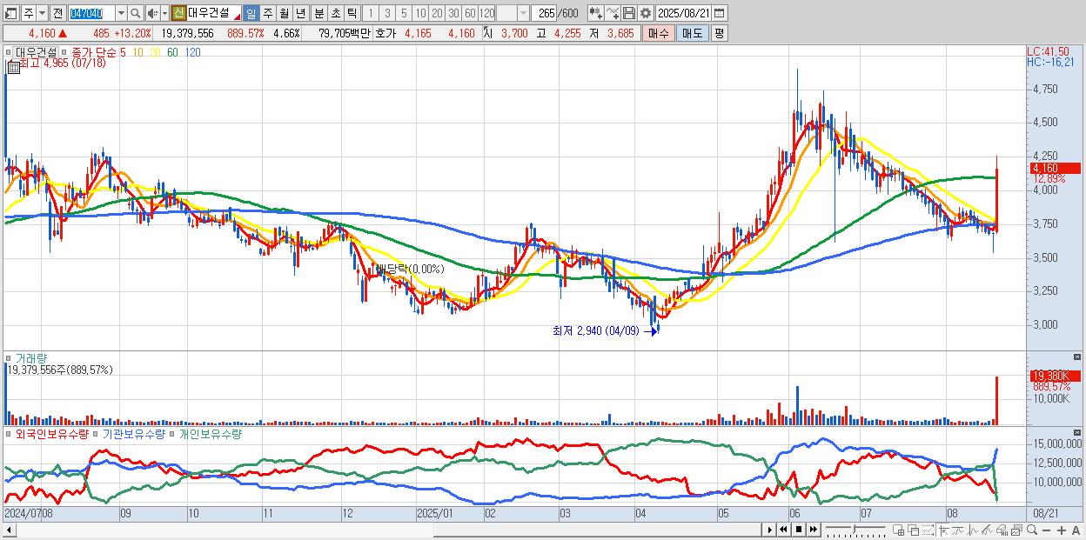The image size is (1086, 540).
Task: Click the date field 2025/08/21
Action: tap(683, 13)
